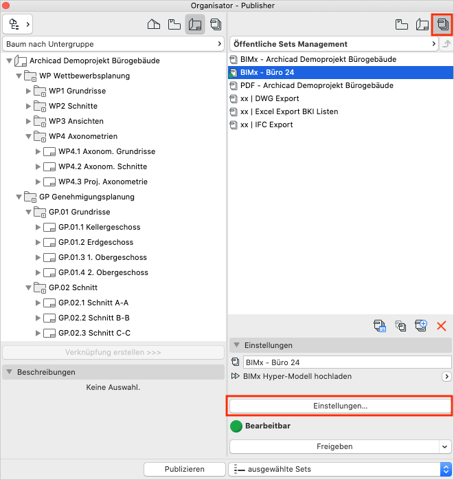Viewport: 454px width, 480px height.
Task: Open BIMx Hyper-Modell hochladen options arrow
Action: (446, 376)
